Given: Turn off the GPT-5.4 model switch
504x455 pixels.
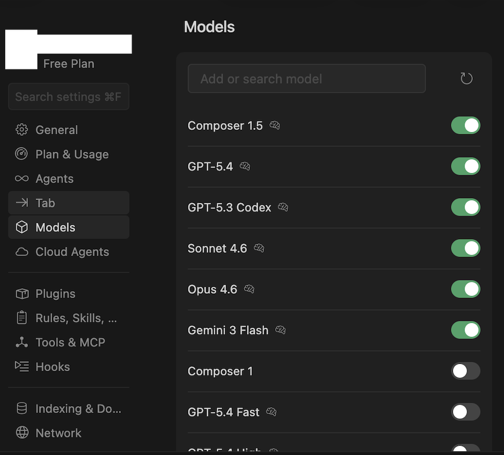Looking at the screenshot, I should point(465,166).
